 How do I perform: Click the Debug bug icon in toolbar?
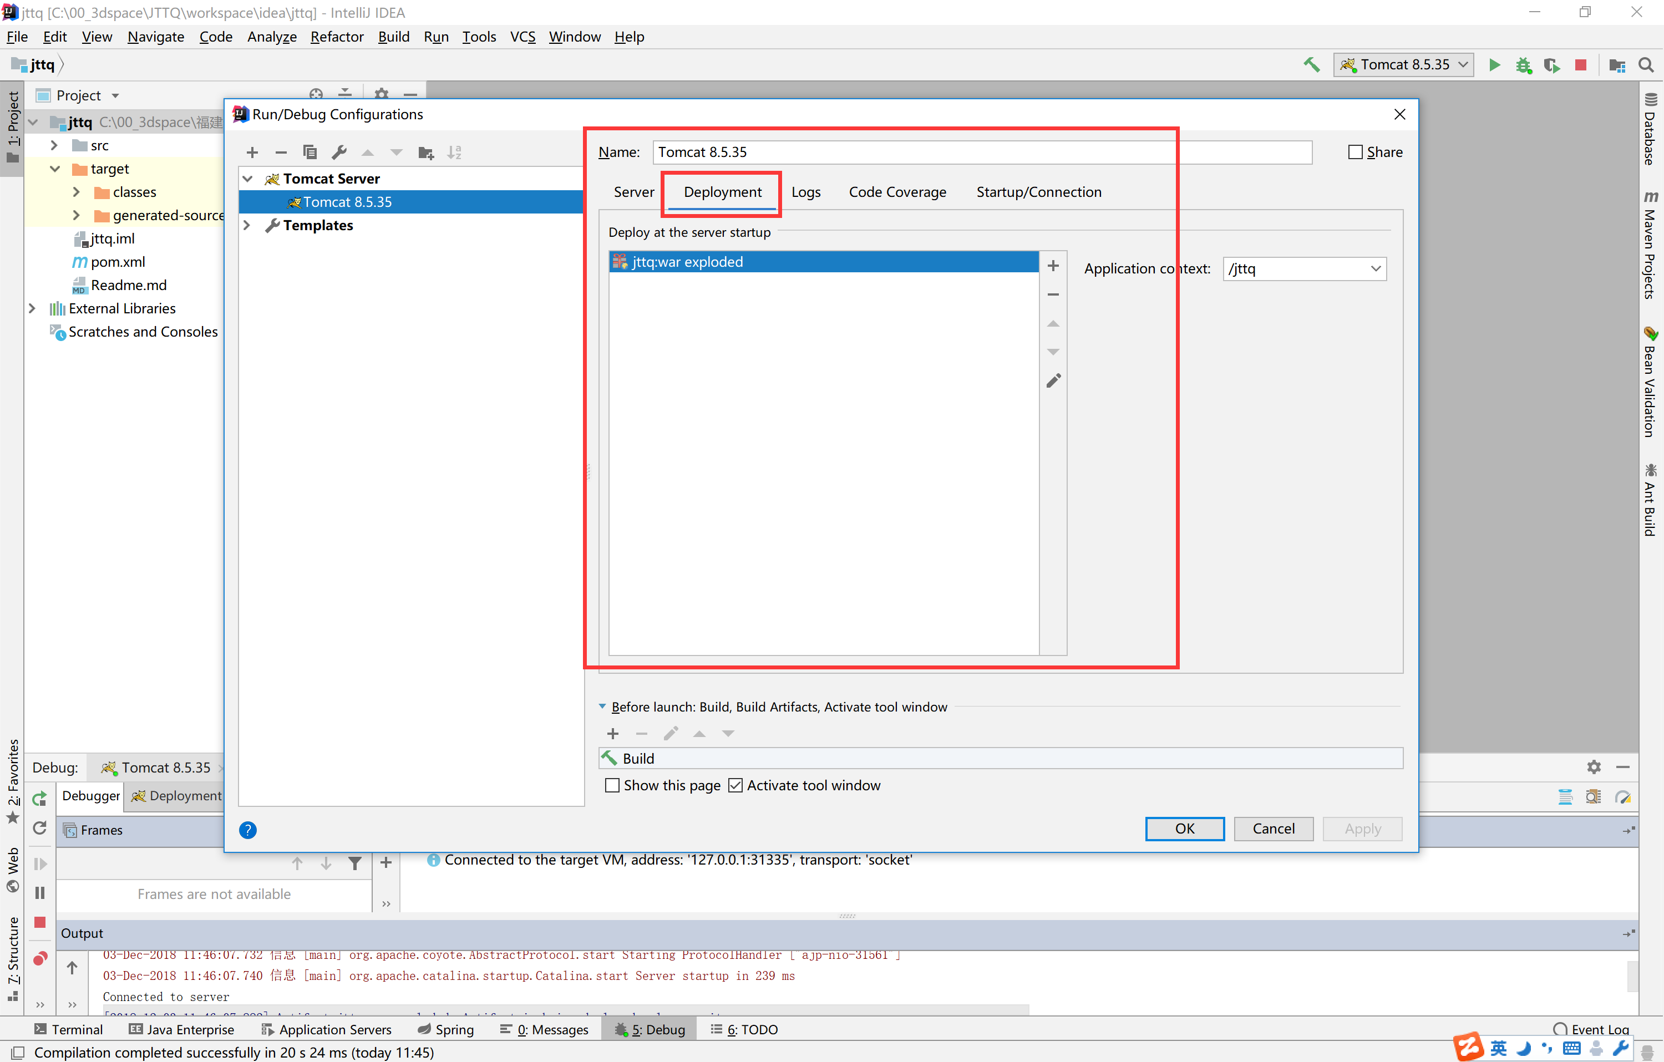(1523, 65)
